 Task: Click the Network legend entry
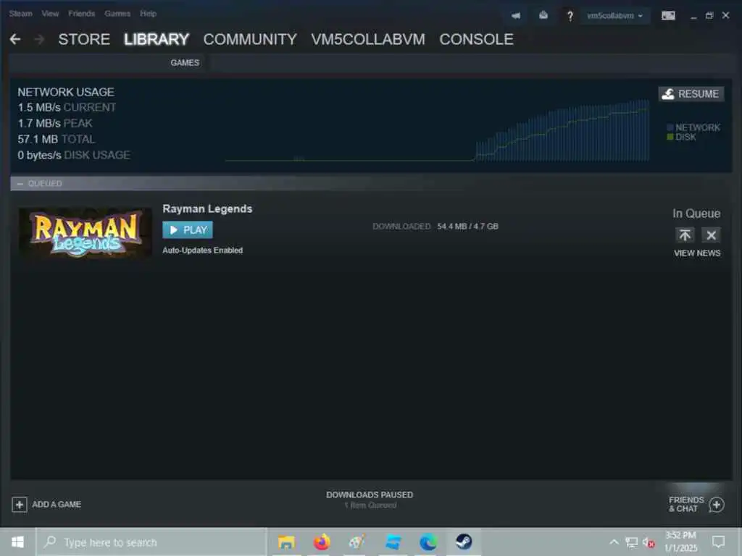coord(693,127)
